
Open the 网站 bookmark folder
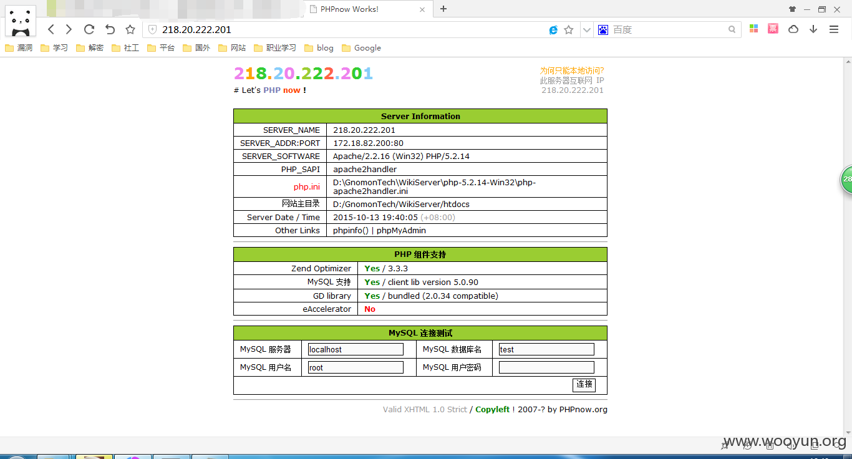232,47
